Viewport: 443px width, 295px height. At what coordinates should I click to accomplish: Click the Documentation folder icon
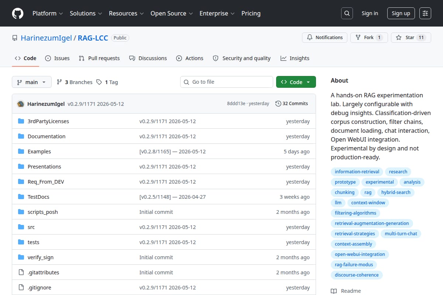coord(21,136)
